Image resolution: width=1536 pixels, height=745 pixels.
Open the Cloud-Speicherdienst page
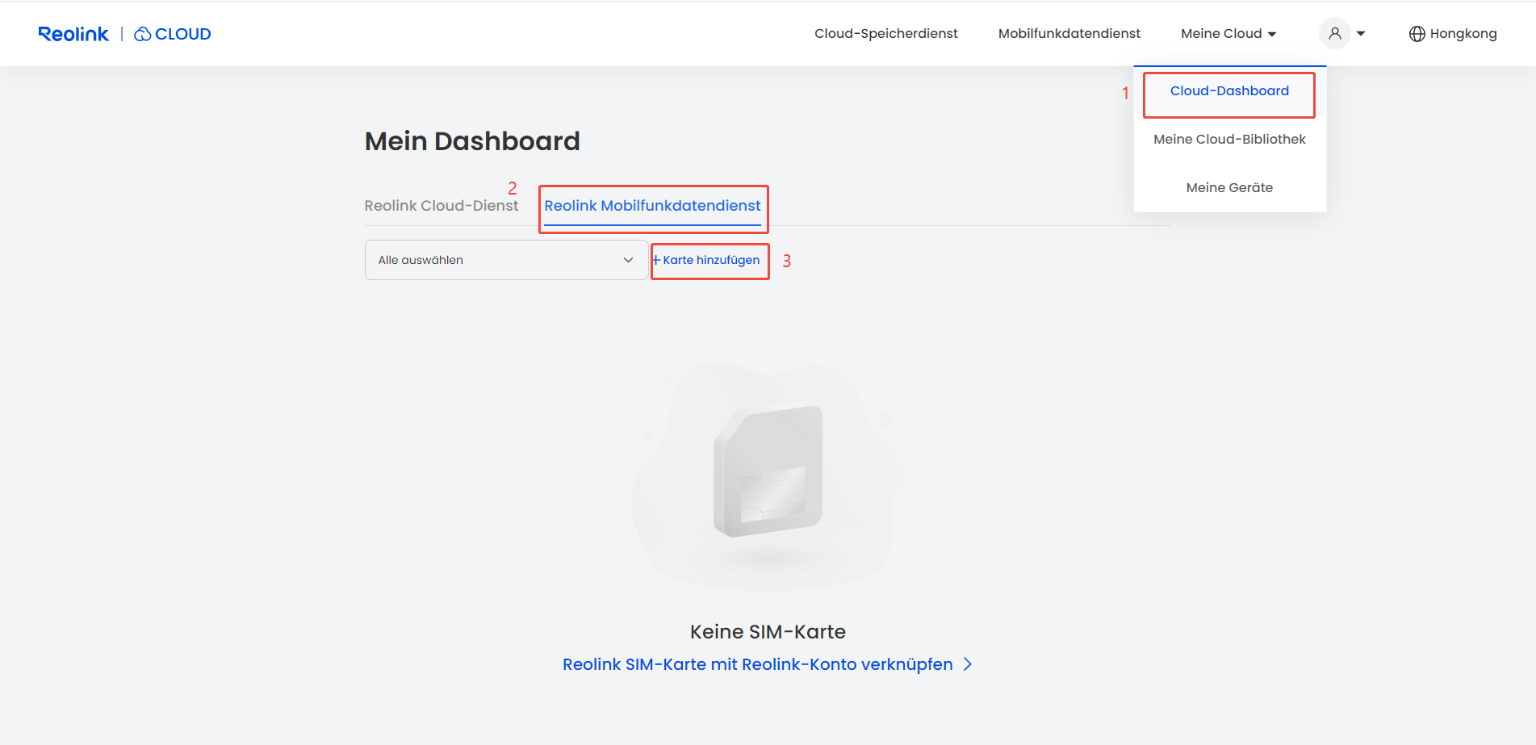[x=885, y=33]
